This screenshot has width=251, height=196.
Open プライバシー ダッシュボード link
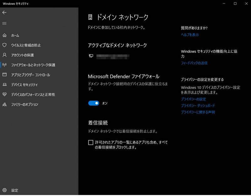click(198, 105)
